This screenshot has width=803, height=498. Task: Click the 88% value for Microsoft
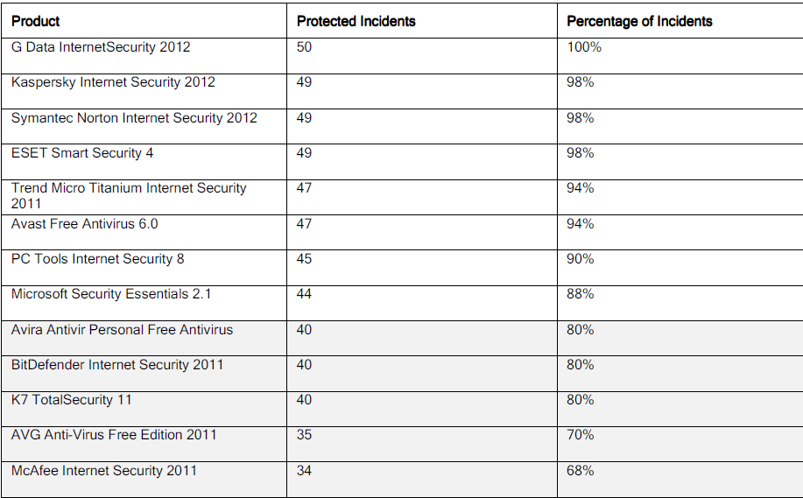coord(581,294)
